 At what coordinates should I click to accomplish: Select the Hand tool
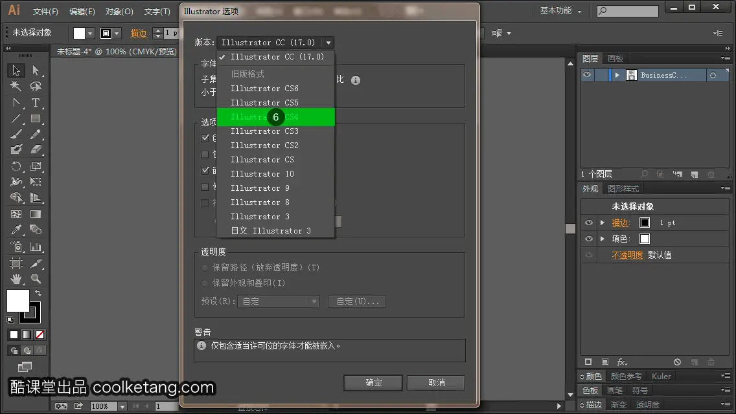[x=16, y=279]
